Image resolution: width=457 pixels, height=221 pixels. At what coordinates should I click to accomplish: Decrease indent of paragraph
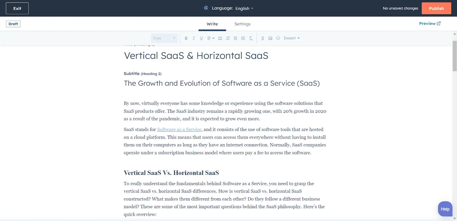click(x=235, y=38)
